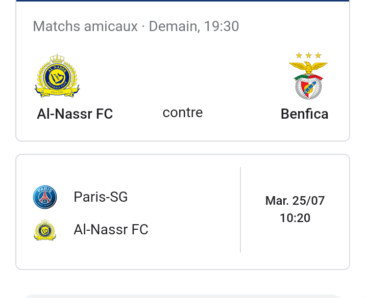This screenshot has width=366, height=298.
Task: Click the blue bar above the match card
Action: 183,1
